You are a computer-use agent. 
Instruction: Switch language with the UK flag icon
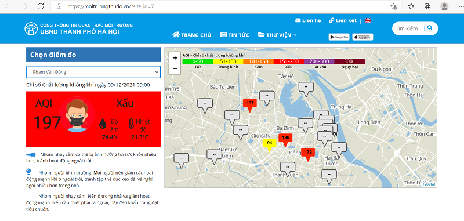coord(368,20)
